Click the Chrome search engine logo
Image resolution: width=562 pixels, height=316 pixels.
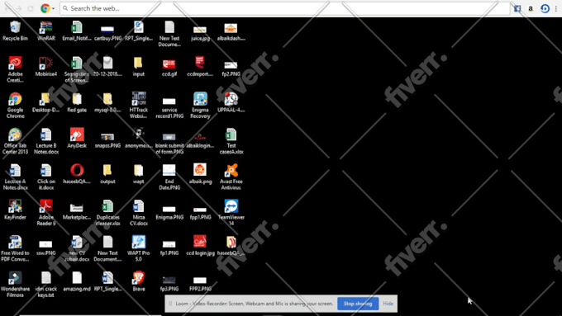click(x=45, y=8)
